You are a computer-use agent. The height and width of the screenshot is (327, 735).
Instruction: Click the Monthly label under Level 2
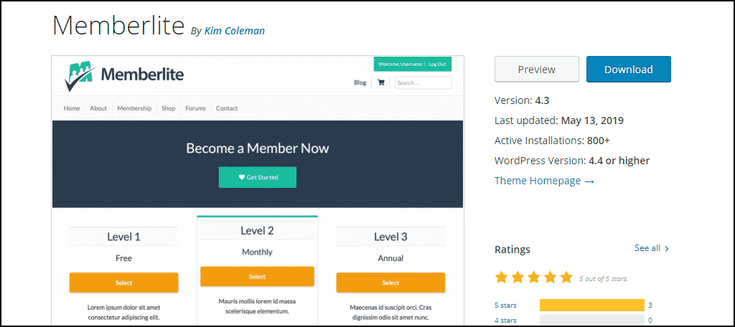257,252
